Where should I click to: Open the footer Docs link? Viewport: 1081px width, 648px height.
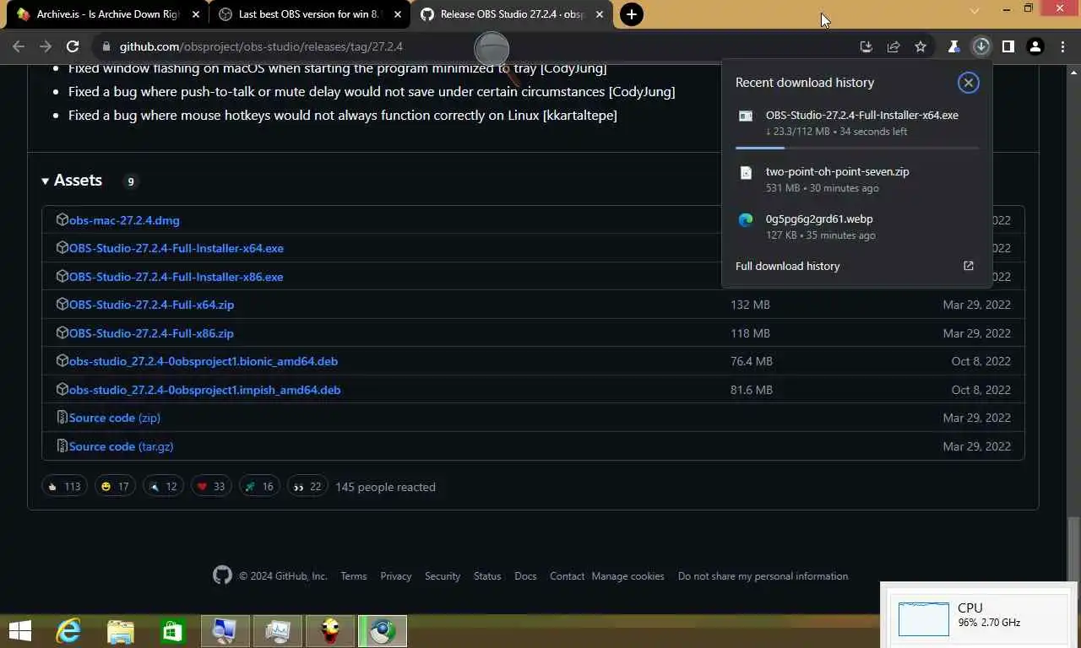click(525, 576)
